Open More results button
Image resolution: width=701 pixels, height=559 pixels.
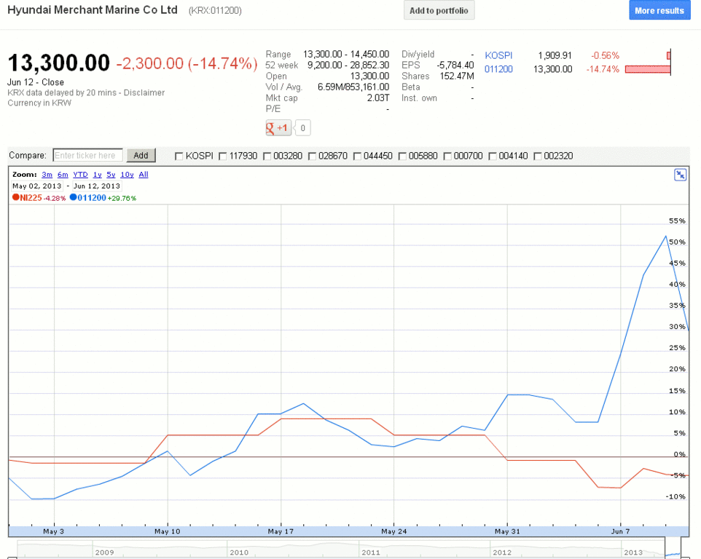point(659,11)
